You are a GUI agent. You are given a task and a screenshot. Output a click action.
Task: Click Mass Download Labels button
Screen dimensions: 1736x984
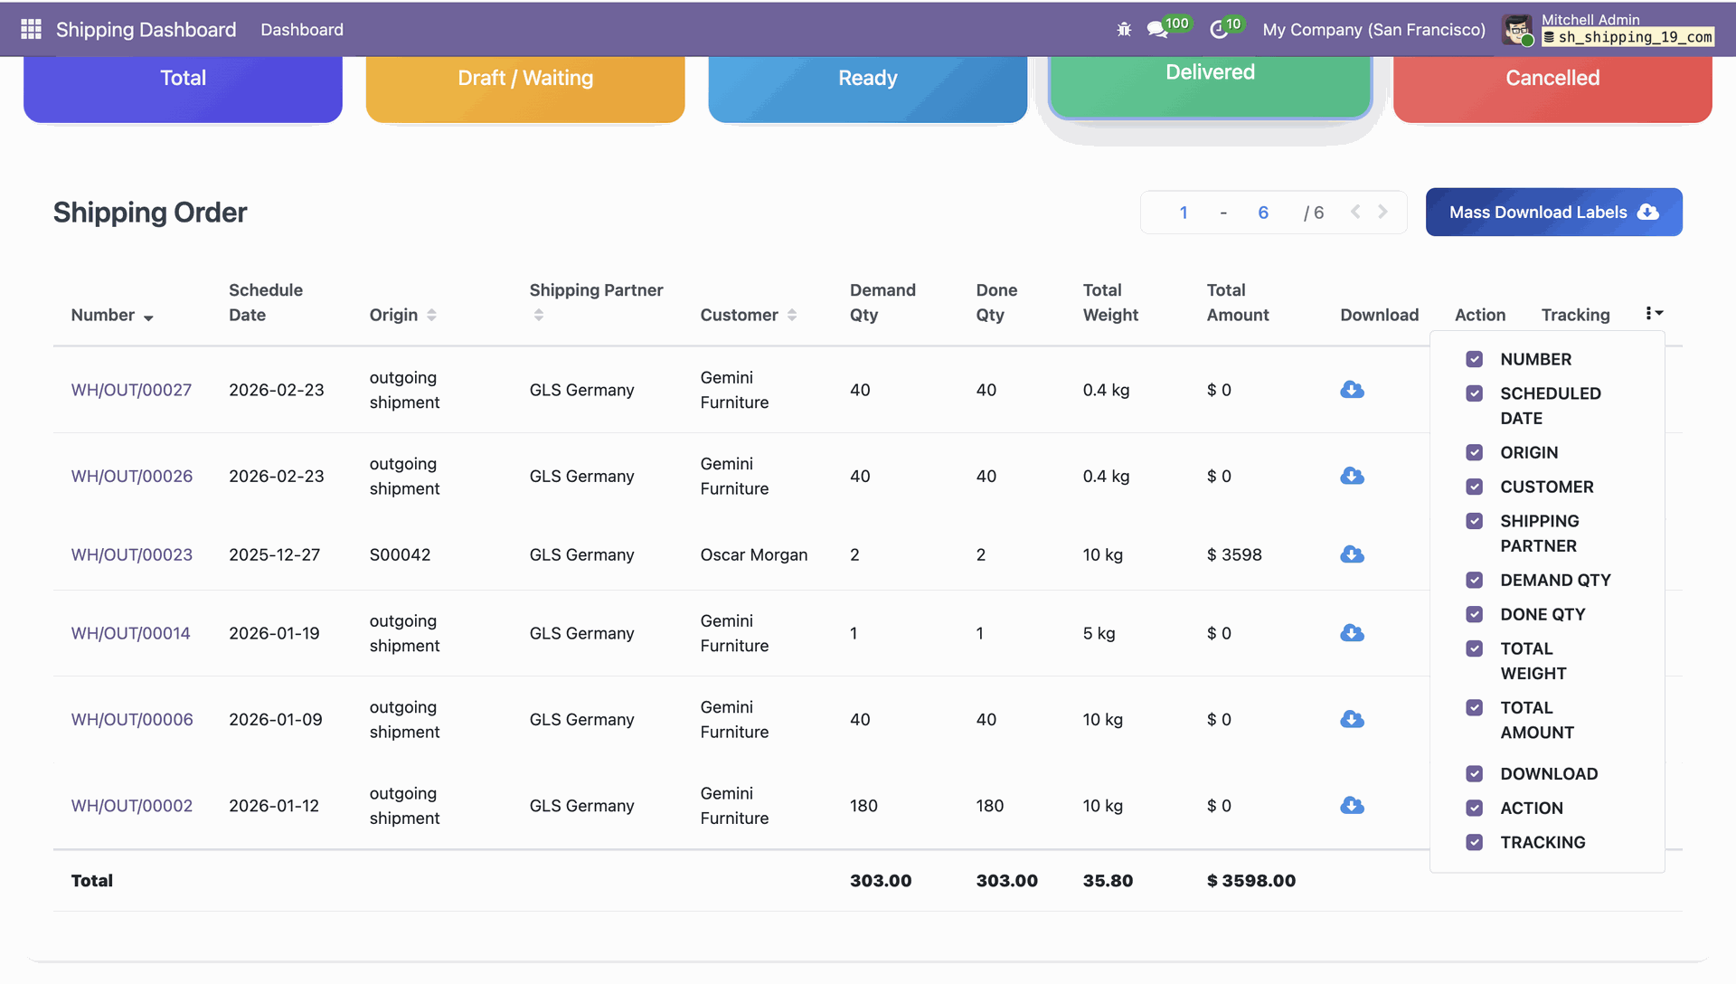1553,213
